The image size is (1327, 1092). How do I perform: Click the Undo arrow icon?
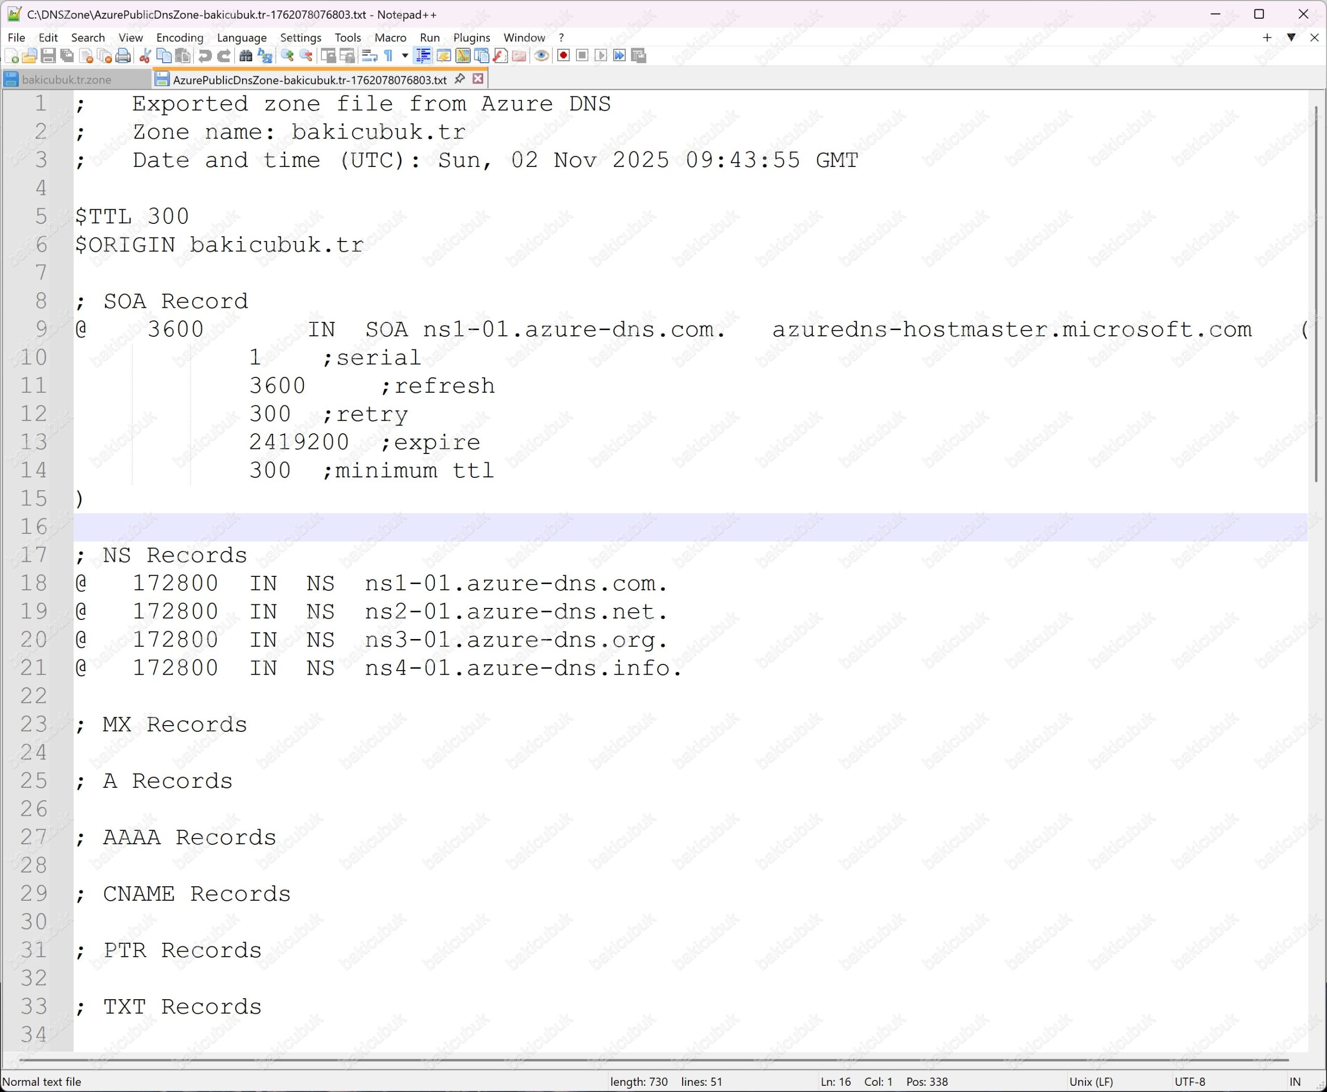pos(204,56)
